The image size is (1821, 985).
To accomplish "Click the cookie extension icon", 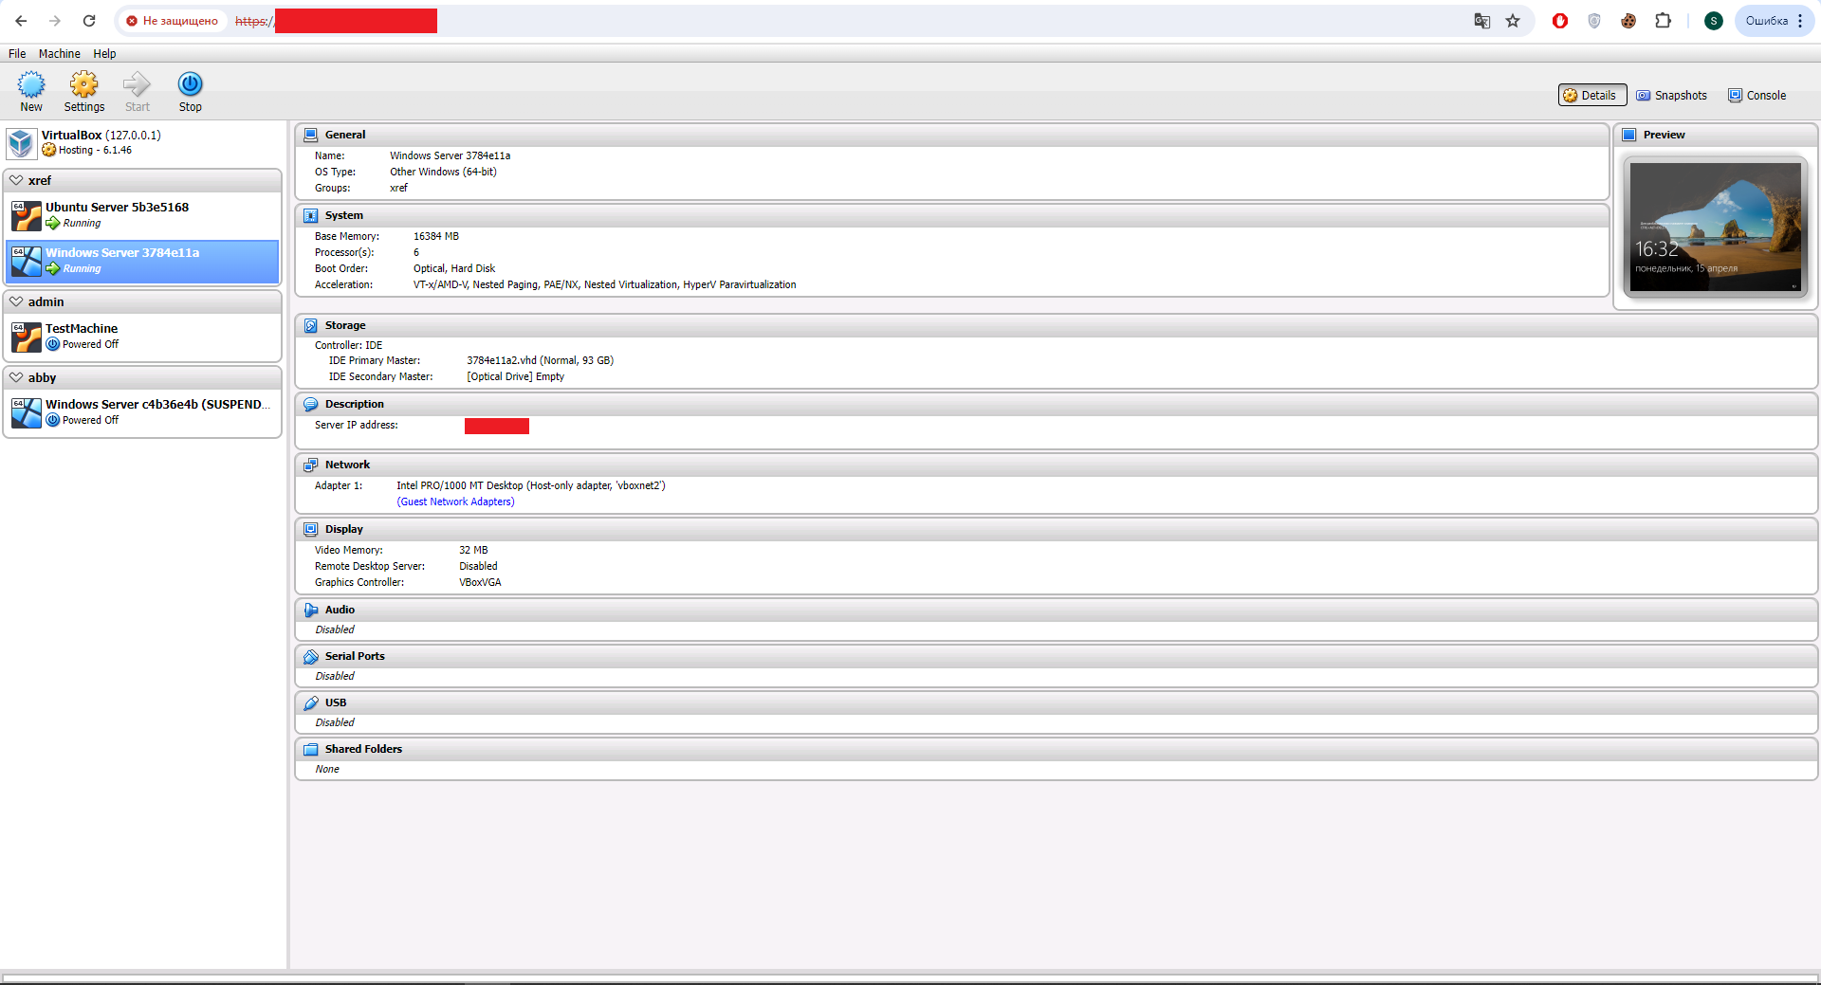I will point(1628,21).
